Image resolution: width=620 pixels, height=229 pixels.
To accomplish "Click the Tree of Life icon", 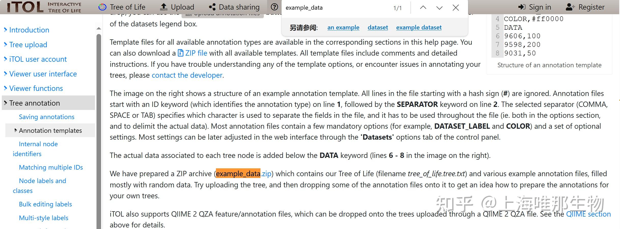I will pos(102,7).
